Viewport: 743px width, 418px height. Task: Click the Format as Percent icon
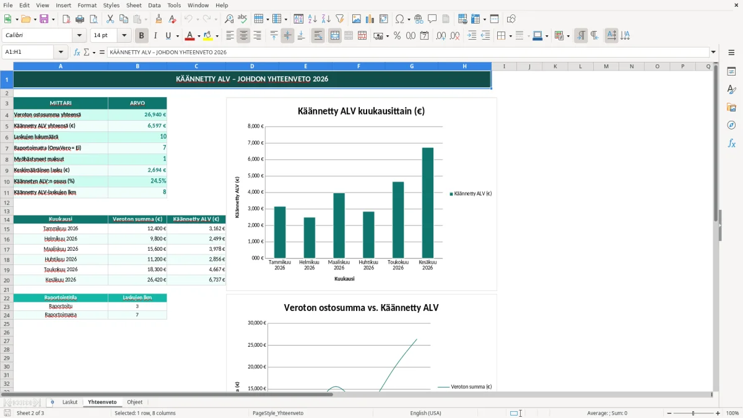(x=397, y=36)
